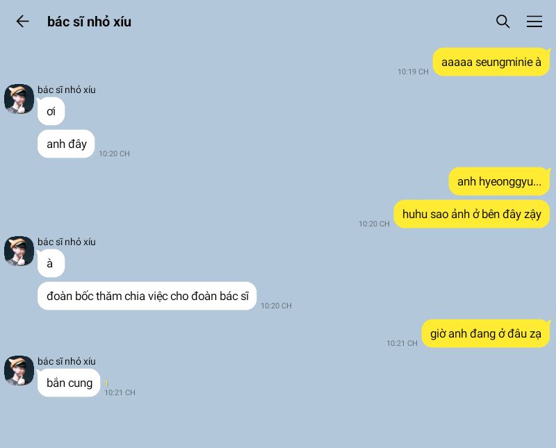Screen dimensions: 556x448
Task: Tap the 'đoàn bốc thăm chia việc' bubble
Action: pos(147,296)
